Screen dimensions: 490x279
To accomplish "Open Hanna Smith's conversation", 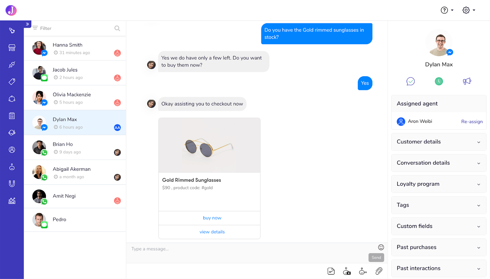I will click(x=75, y=48).
